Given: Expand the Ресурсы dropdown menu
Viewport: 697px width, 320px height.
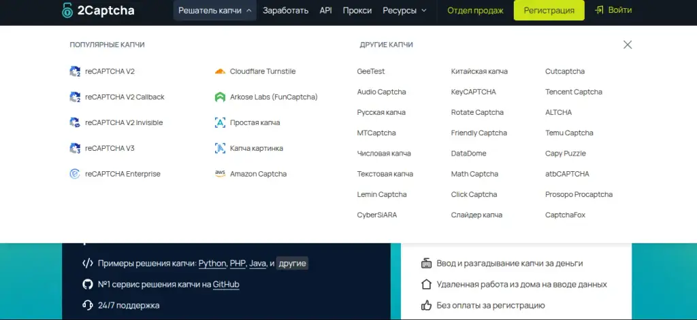Looking at the screenshot, I should [x=404, y=11].
